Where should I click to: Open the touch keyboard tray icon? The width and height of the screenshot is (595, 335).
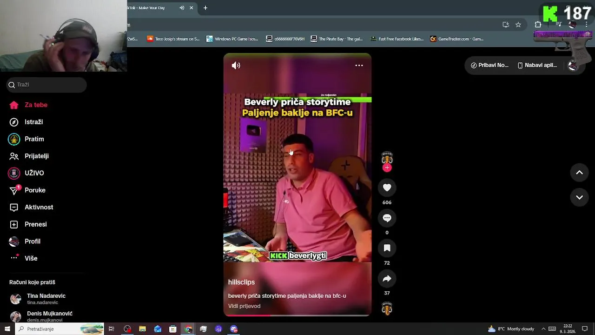coord(552,329)
